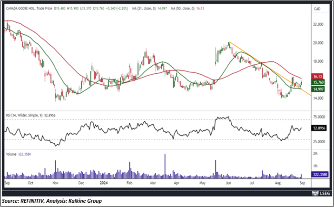Select the CANADA GOOSE HOL, Trade Price title
The width and height of the screenshot is (334, 207).
(29, 9)
